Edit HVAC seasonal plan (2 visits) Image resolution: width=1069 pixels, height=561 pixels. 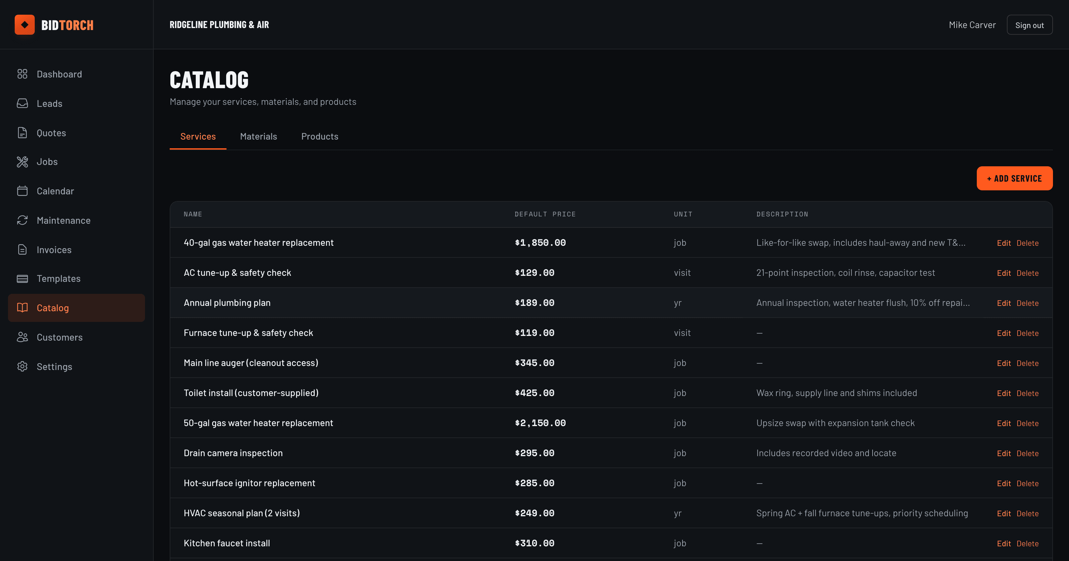[x=1004, y=514]
